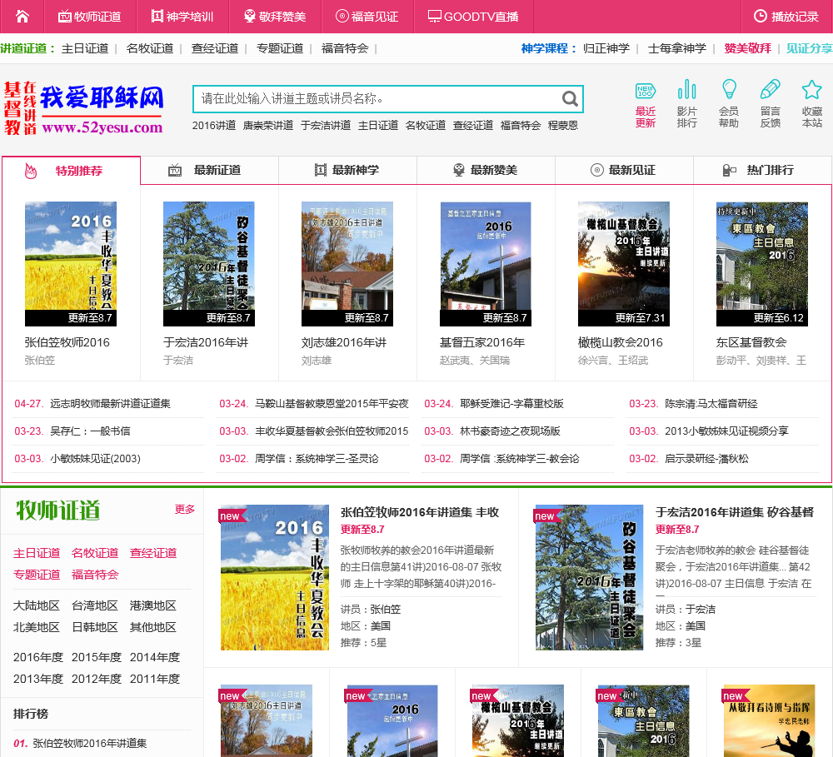Filter by 大陆地区 region

(37, 605)
